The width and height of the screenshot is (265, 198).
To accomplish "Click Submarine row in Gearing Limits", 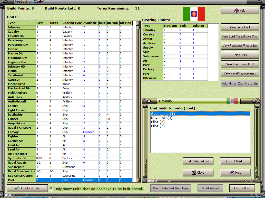I will pos(175,56).
